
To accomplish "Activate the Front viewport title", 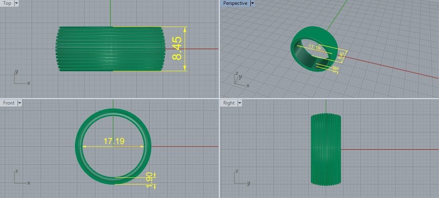I will 9,103.
